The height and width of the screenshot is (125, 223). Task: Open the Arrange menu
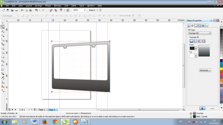pyautogui.click(x=39, y=6)
